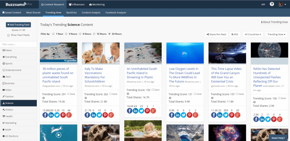The height and width of the screenshot is (141, 290).
Task: Select the 12 Hours filter
Action: 94,34
